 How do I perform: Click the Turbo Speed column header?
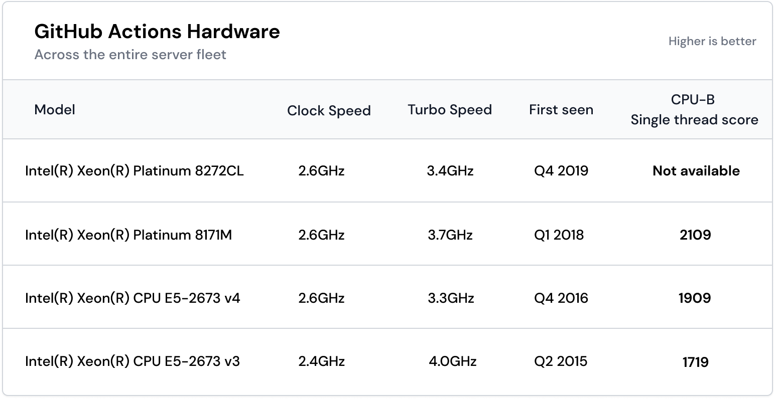tap(449, 110)
